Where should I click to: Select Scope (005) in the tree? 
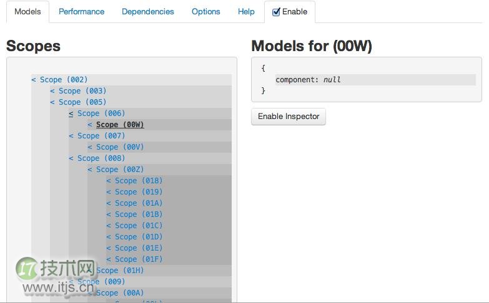click(x=82, y=102)
